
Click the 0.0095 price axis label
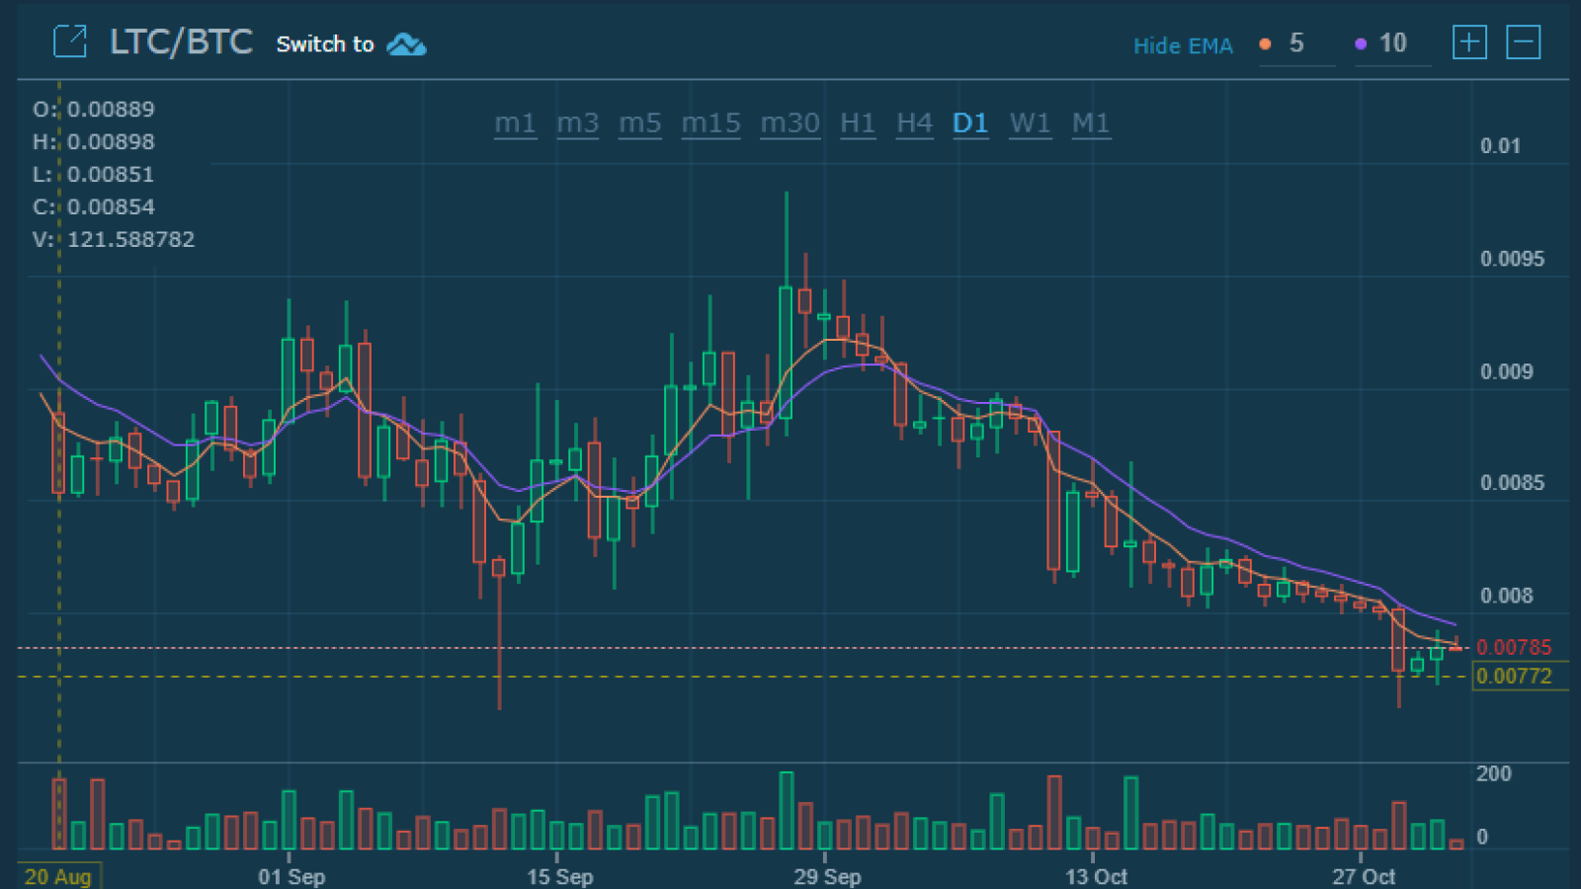coord(1512,259)
